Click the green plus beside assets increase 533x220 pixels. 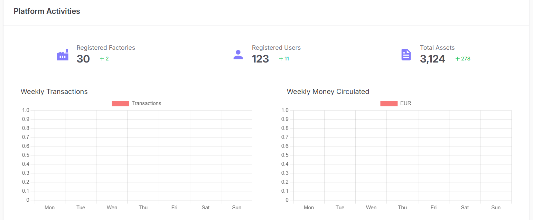(x=458, y=59)
